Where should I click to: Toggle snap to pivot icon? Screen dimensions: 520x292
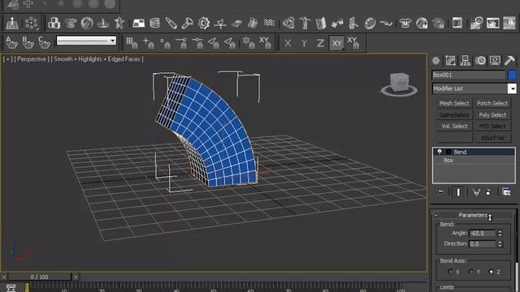148,43
